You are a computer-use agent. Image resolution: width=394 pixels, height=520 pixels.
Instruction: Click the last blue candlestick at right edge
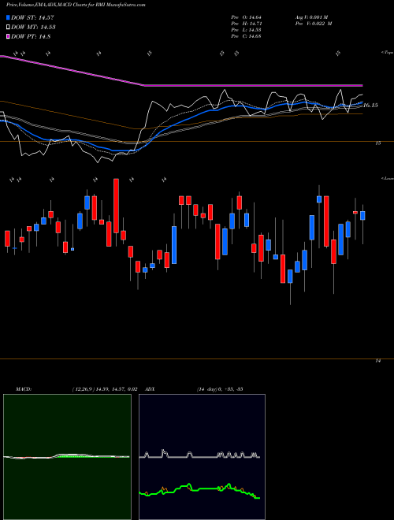[362, 216]
